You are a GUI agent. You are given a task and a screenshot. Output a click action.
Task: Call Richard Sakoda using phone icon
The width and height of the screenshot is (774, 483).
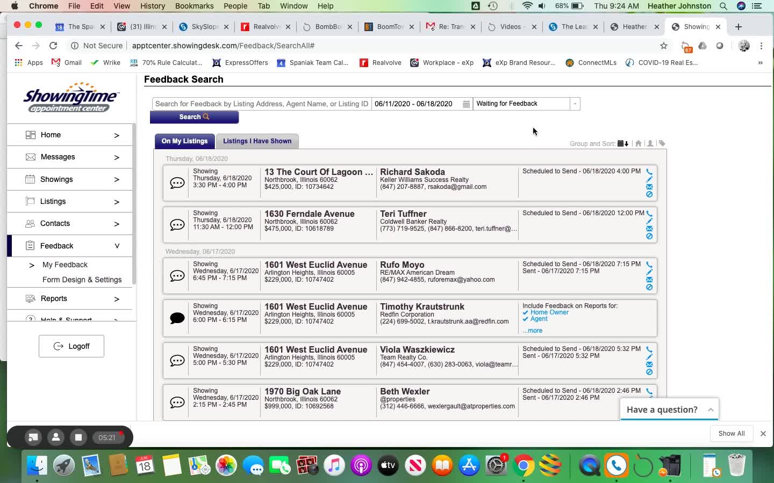pos(649,172)
